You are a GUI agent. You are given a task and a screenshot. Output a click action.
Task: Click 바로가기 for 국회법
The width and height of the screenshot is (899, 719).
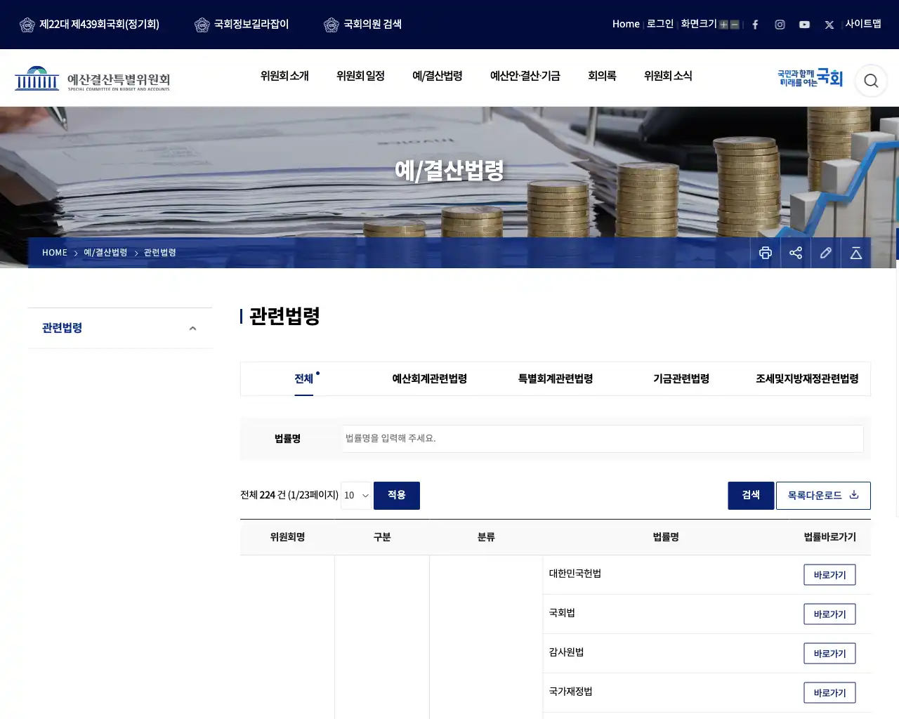click(829, 614)
